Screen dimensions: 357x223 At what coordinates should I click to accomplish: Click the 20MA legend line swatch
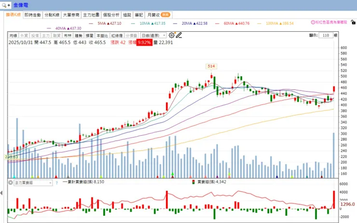click(175, 24)
